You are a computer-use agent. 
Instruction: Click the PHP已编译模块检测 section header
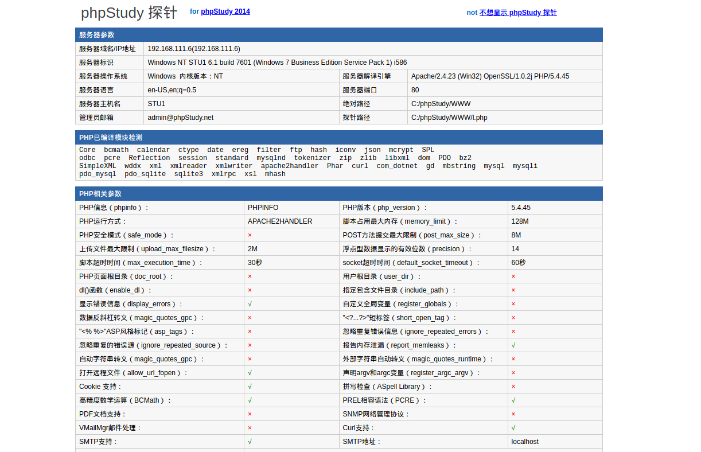338,138
